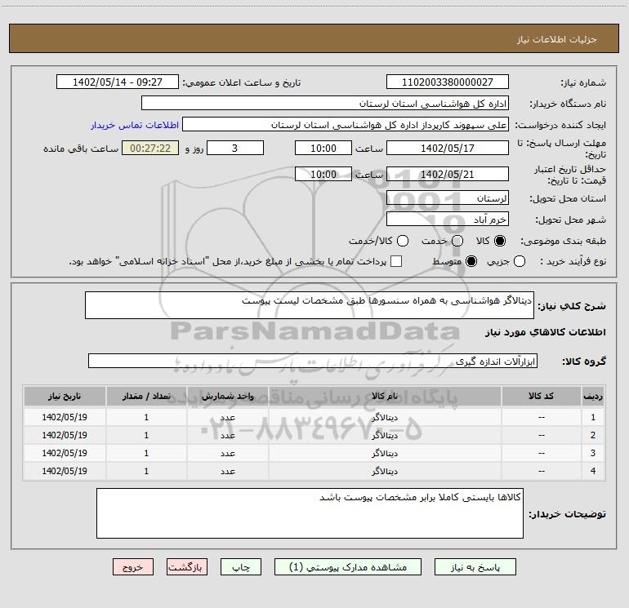629x608 pixels.
Task: Open مشاهده مدارک پیوستی (1) button
Action: 348,567
